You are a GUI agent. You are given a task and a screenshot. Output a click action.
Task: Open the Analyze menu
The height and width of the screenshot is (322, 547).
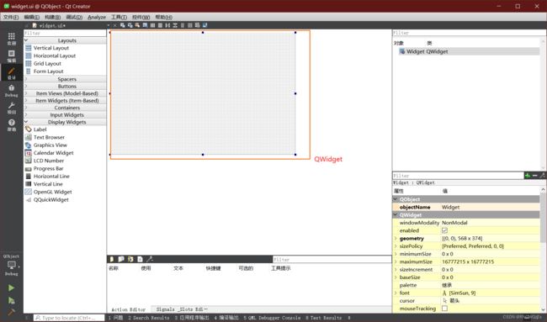click(x=97, y=17)
